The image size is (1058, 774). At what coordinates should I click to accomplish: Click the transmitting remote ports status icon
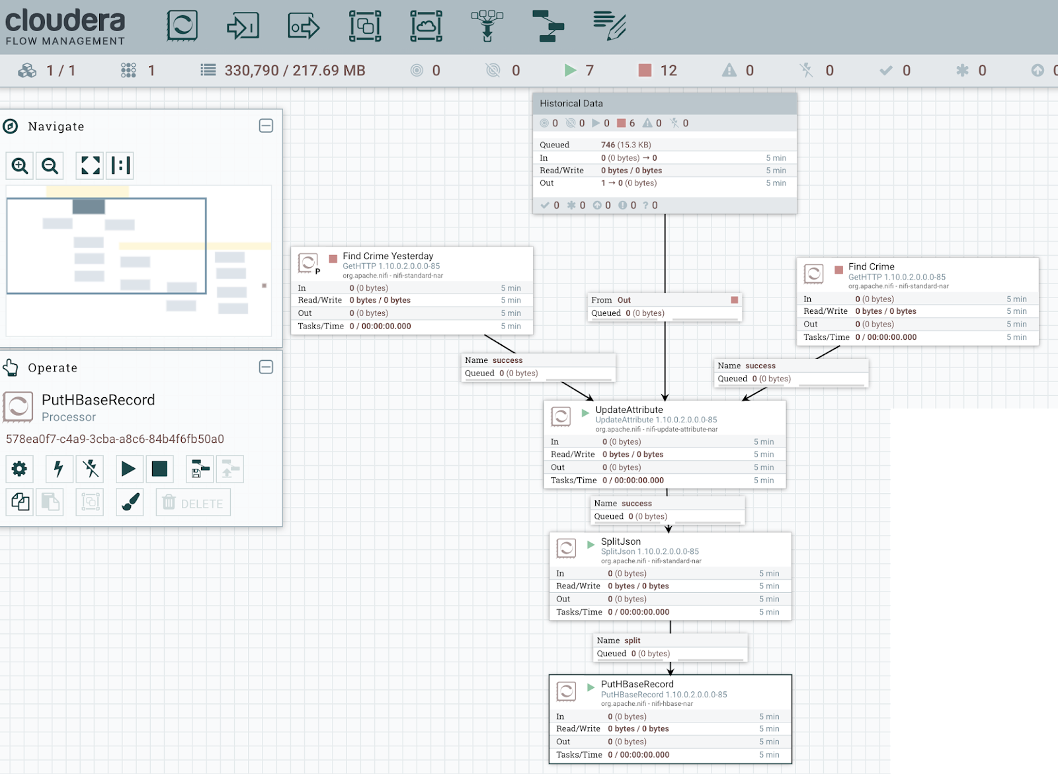(x=417, y=70)
